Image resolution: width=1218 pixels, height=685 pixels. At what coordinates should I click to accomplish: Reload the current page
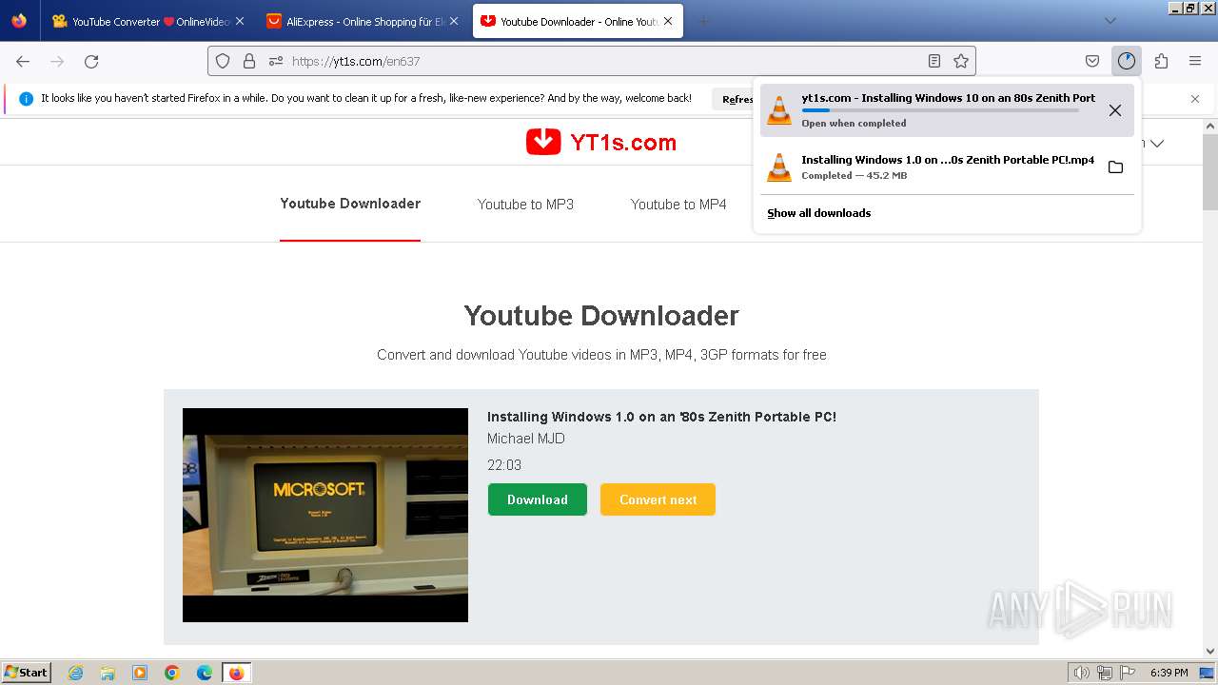click(x=91, y=61)
